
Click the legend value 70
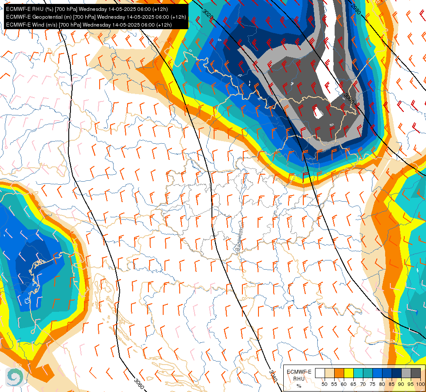point(363,385)
